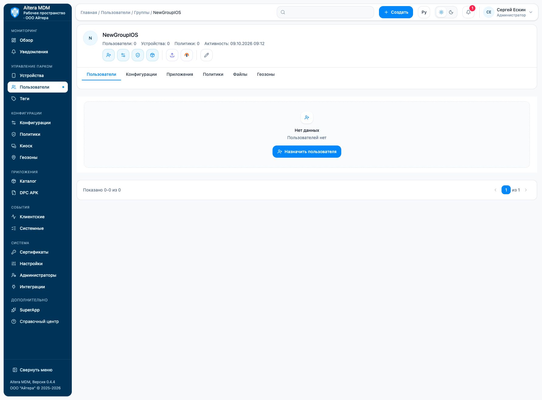The width and height of the screenshot is (542, 400).
Task: Switch to the Приложения tab
Action: tap(180, 74)
